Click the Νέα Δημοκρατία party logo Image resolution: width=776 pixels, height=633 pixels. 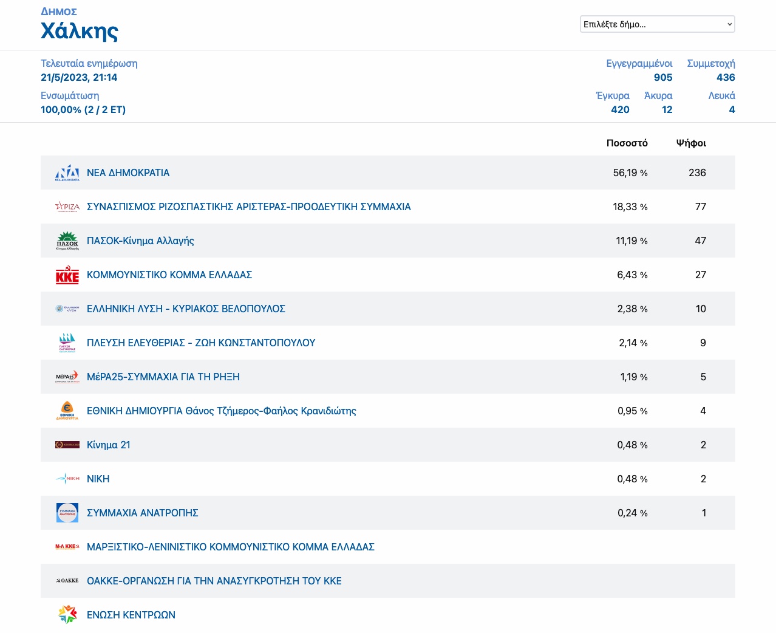tap(67, 173)
